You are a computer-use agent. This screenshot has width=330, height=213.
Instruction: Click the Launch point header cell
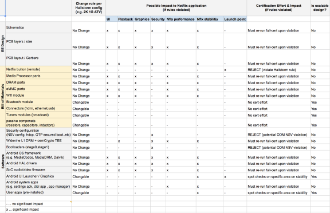click(235, 19)
